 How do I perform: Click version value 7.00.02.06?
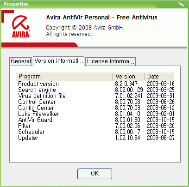point(127,126)
